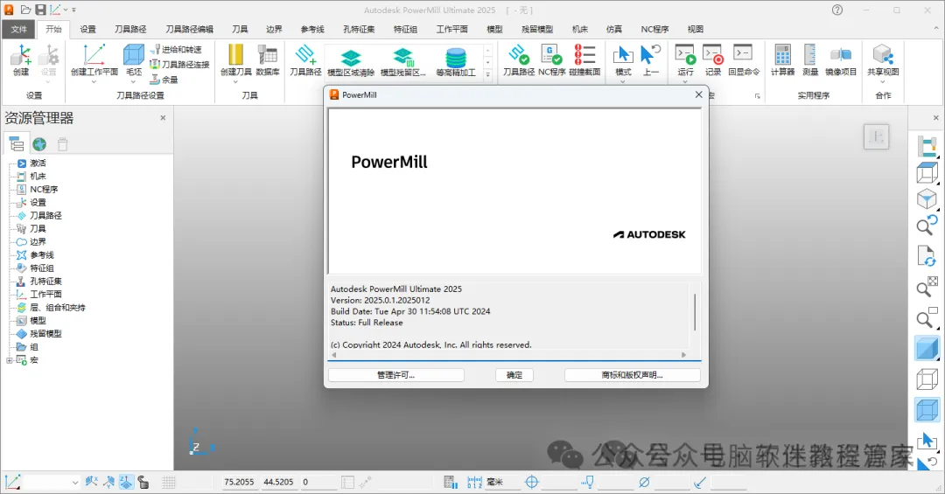
Task: Open the 运行 dropdown arrow
Action: (x=685, y=81)
